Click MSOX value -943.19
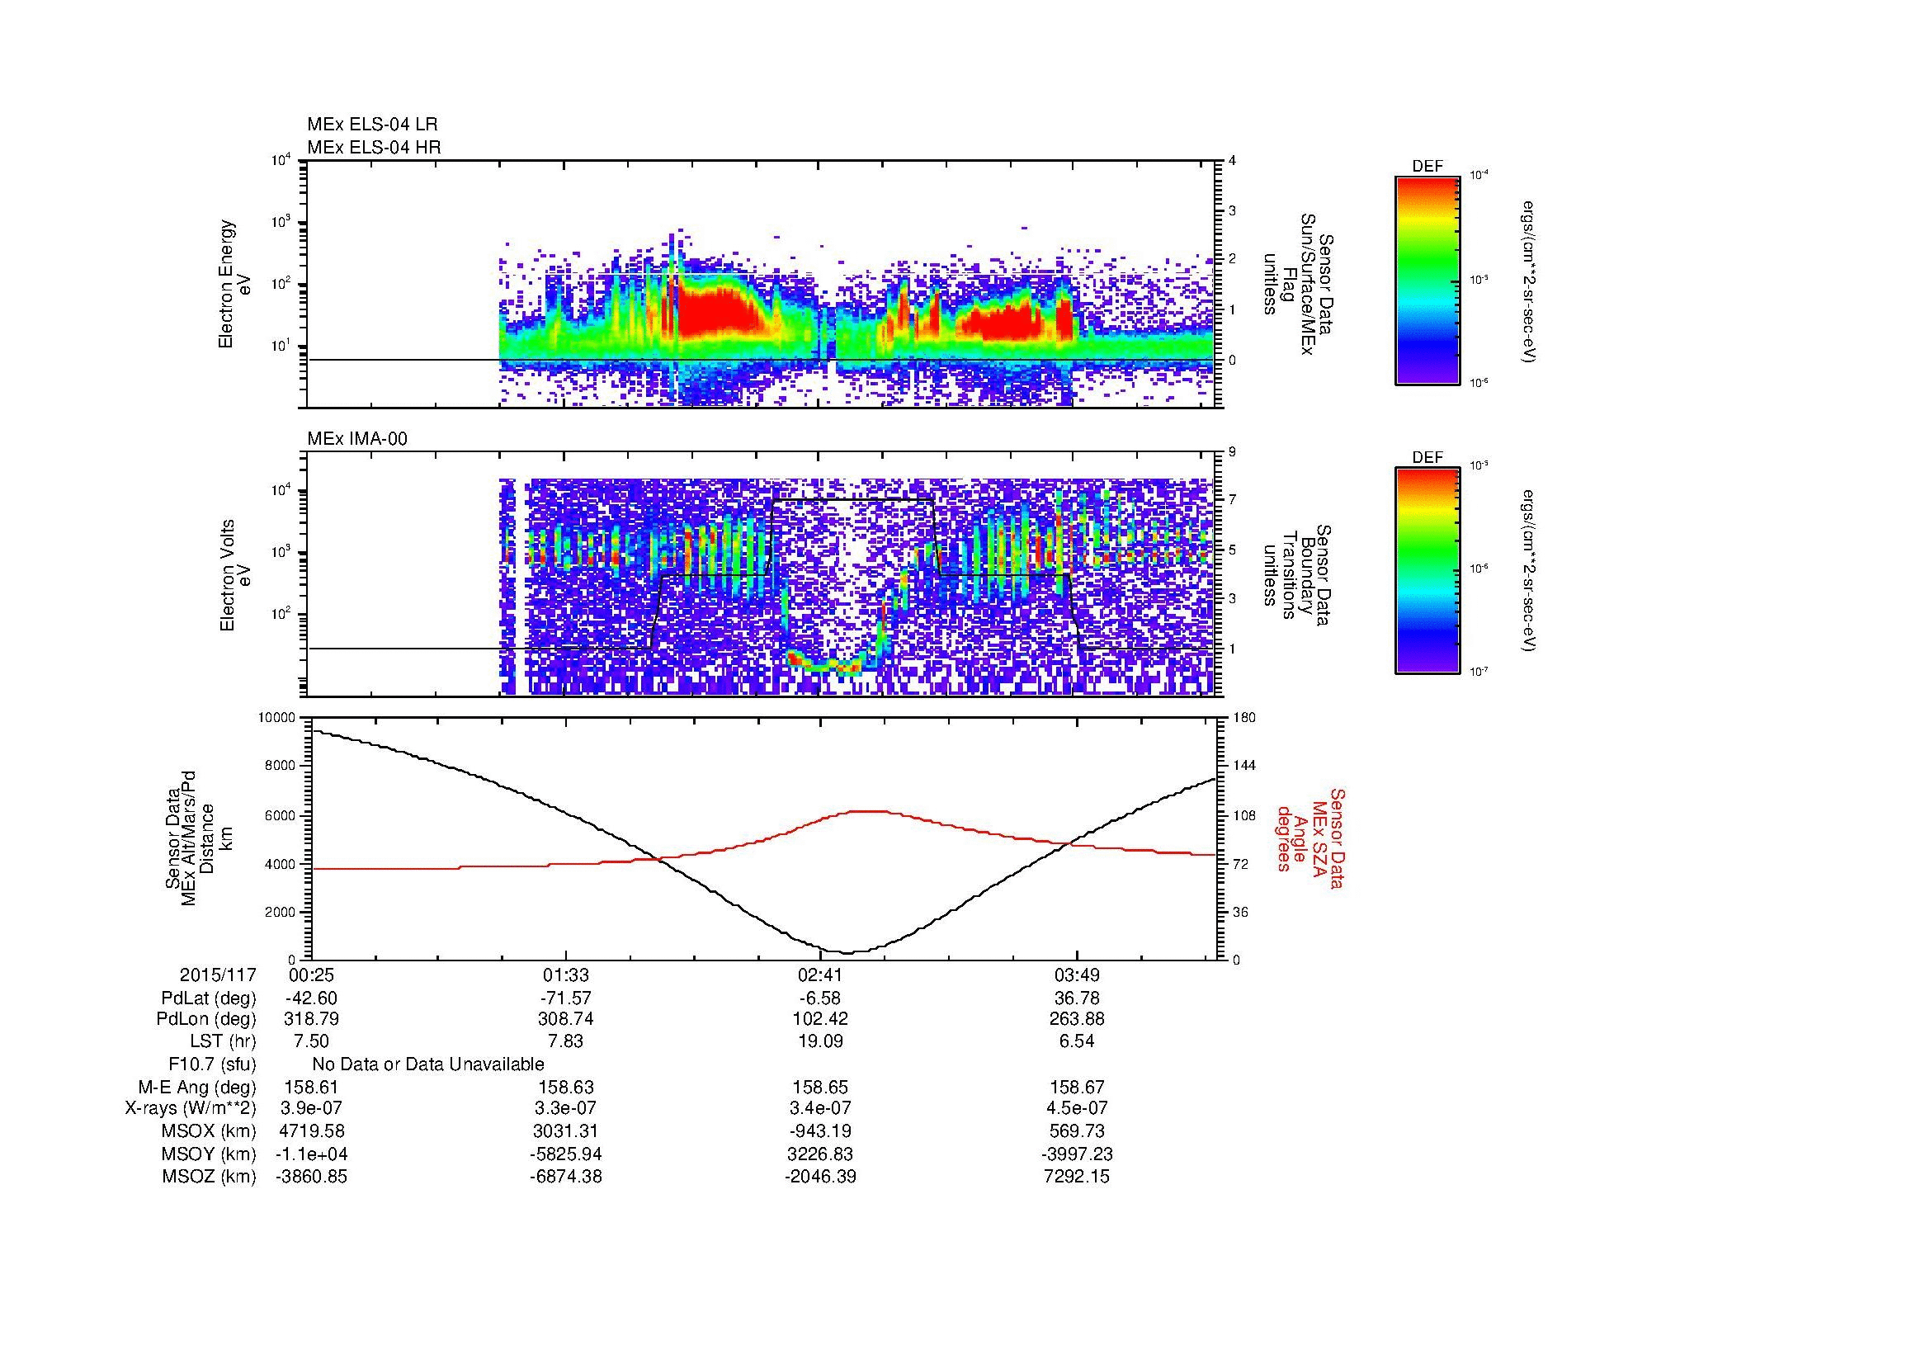Viewport: 1930px width, 1364px height. (x=820, y=1131)
